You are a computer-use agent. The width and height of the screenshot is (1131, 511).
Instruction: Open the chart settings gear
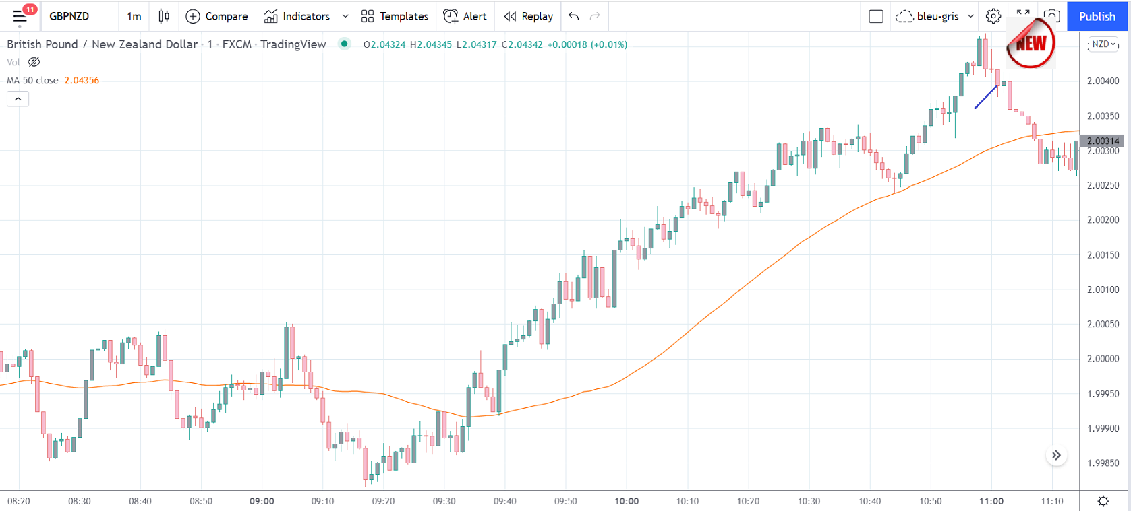(x=993, y=16)
